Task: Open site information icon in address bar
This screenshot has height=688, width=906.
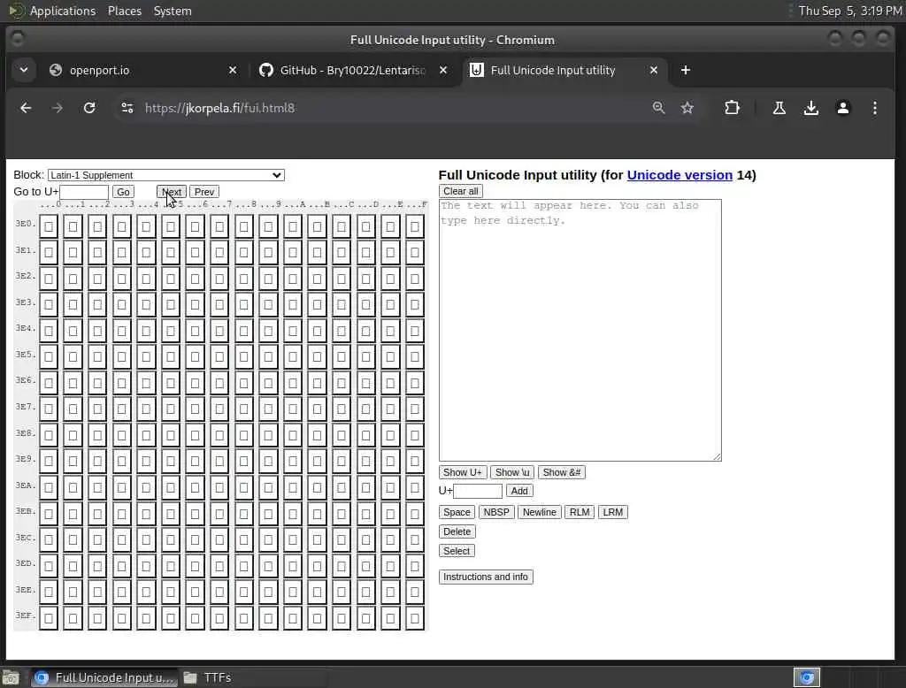Action: click(127, 108)
